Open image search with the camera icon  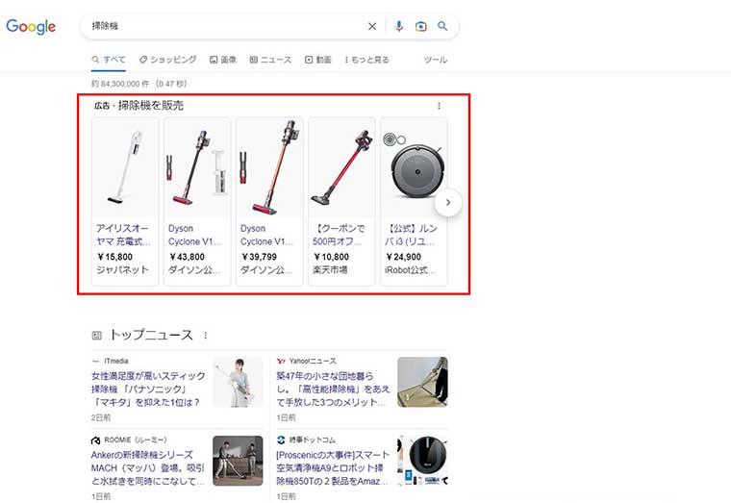421,27
